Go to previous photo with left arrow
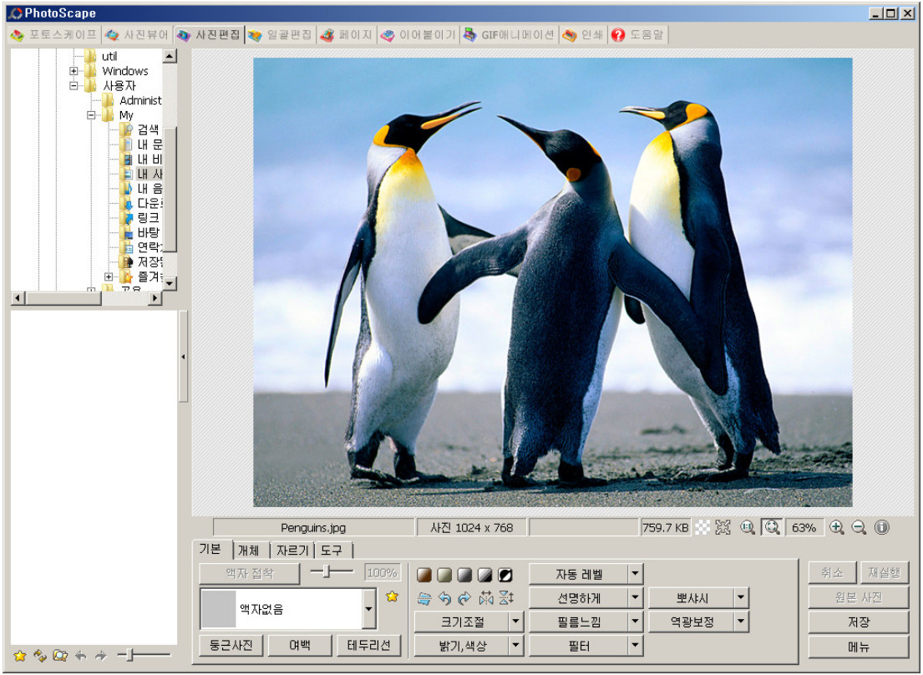The width and height of the screenshot is (923, 675). (x=81, y=656)
